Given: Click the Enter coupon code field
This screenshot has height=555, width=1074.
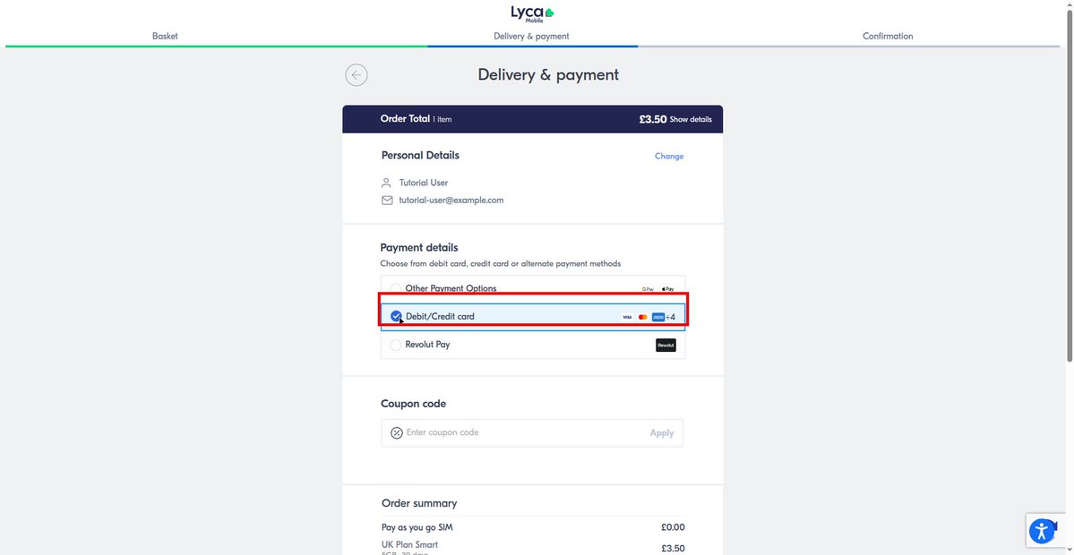Looking at the screenshot, I should click(531, 432).
